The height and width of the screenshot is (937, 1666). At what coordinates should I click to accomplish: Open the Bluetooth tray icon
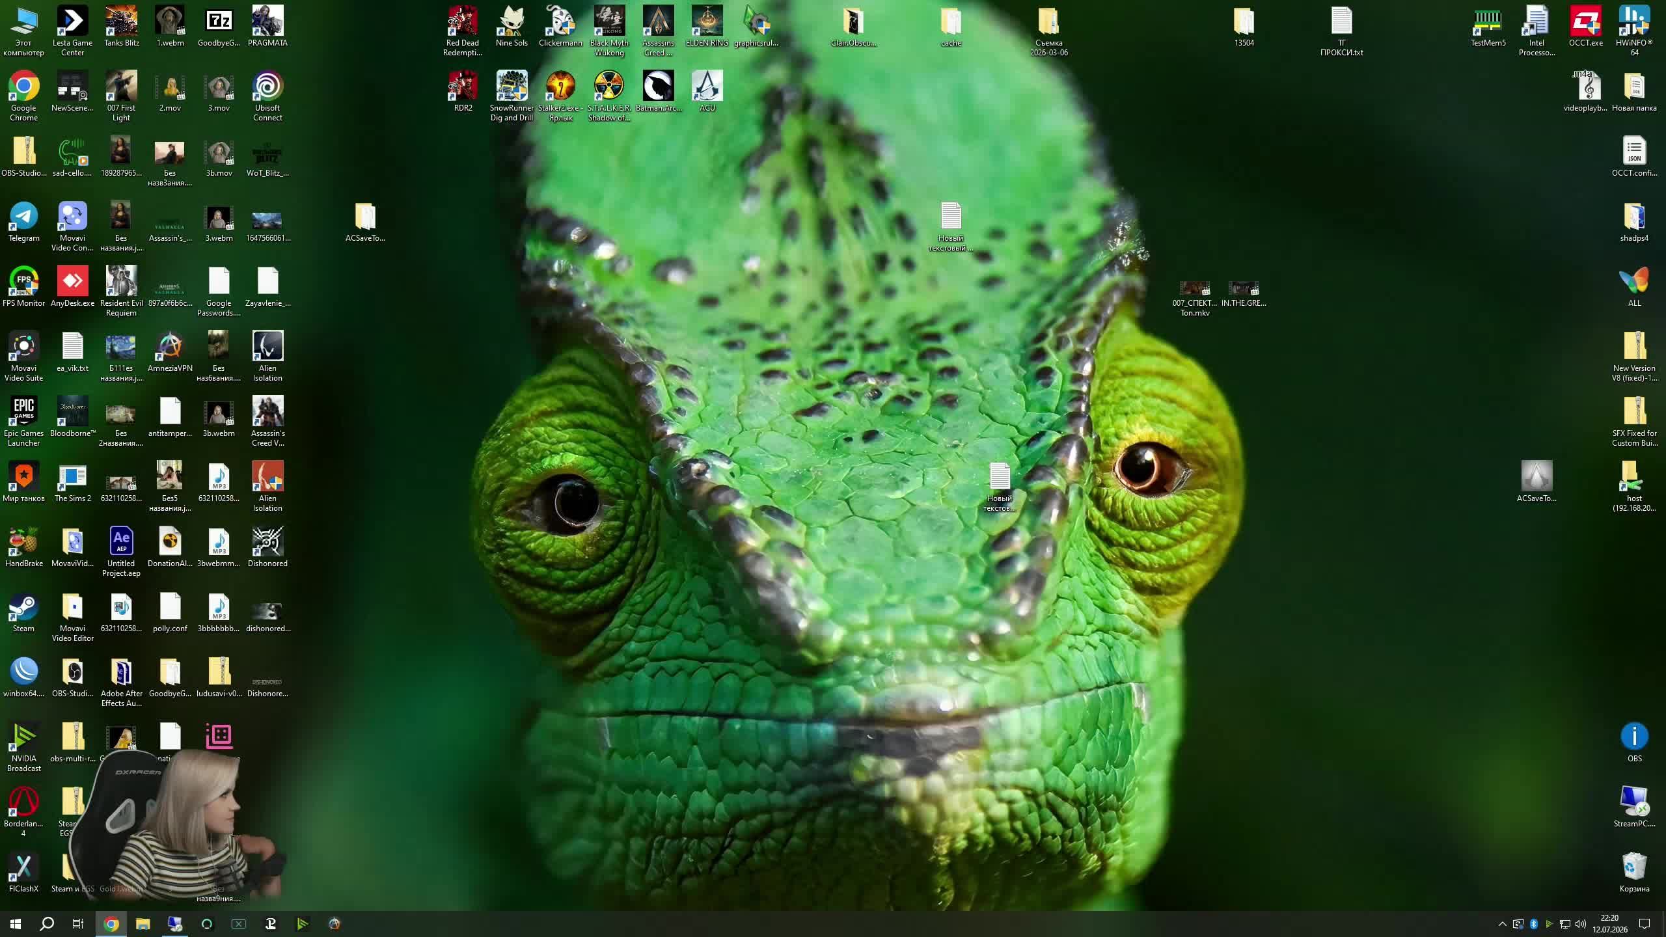point(1534,923)
